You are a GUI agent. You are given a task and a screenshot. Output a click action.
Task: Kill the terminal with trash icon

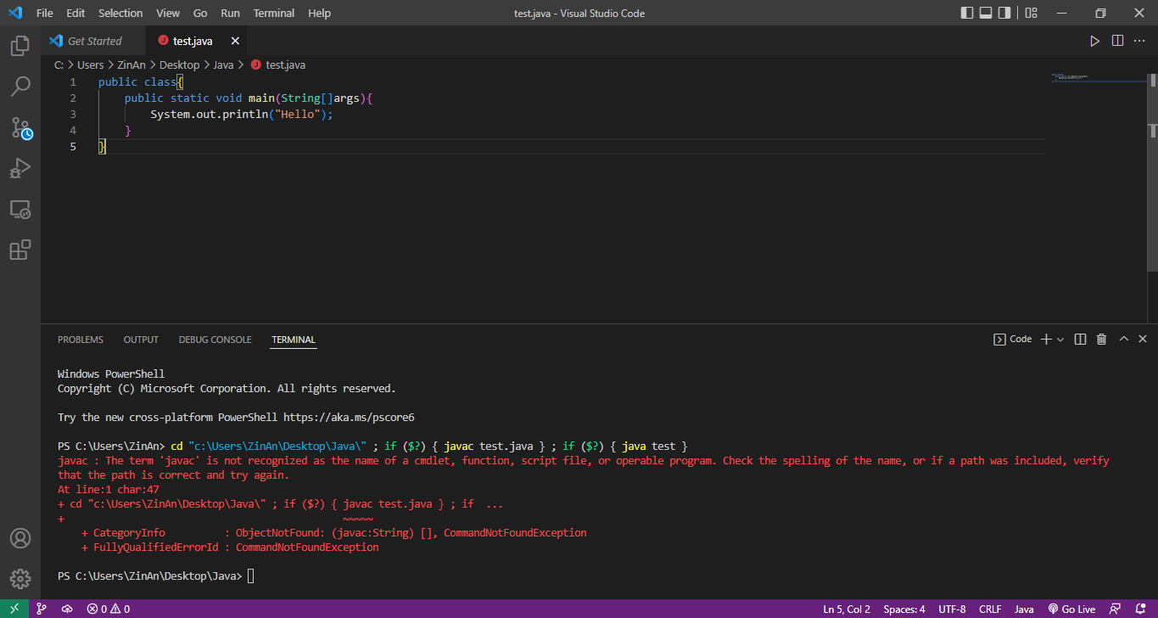[x=1101, y=339]
